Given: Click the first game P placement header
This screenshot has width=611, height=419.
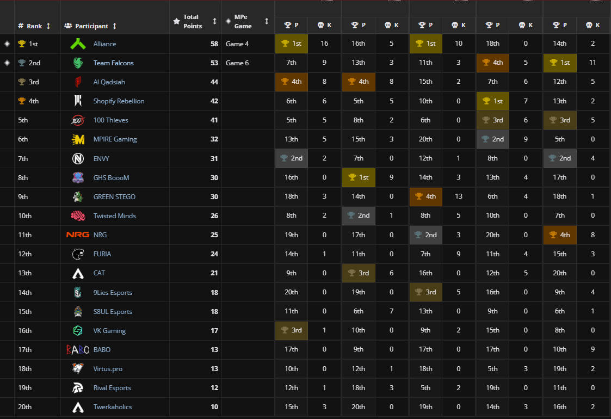Looking at the screenshot, I should pos(292,25).
